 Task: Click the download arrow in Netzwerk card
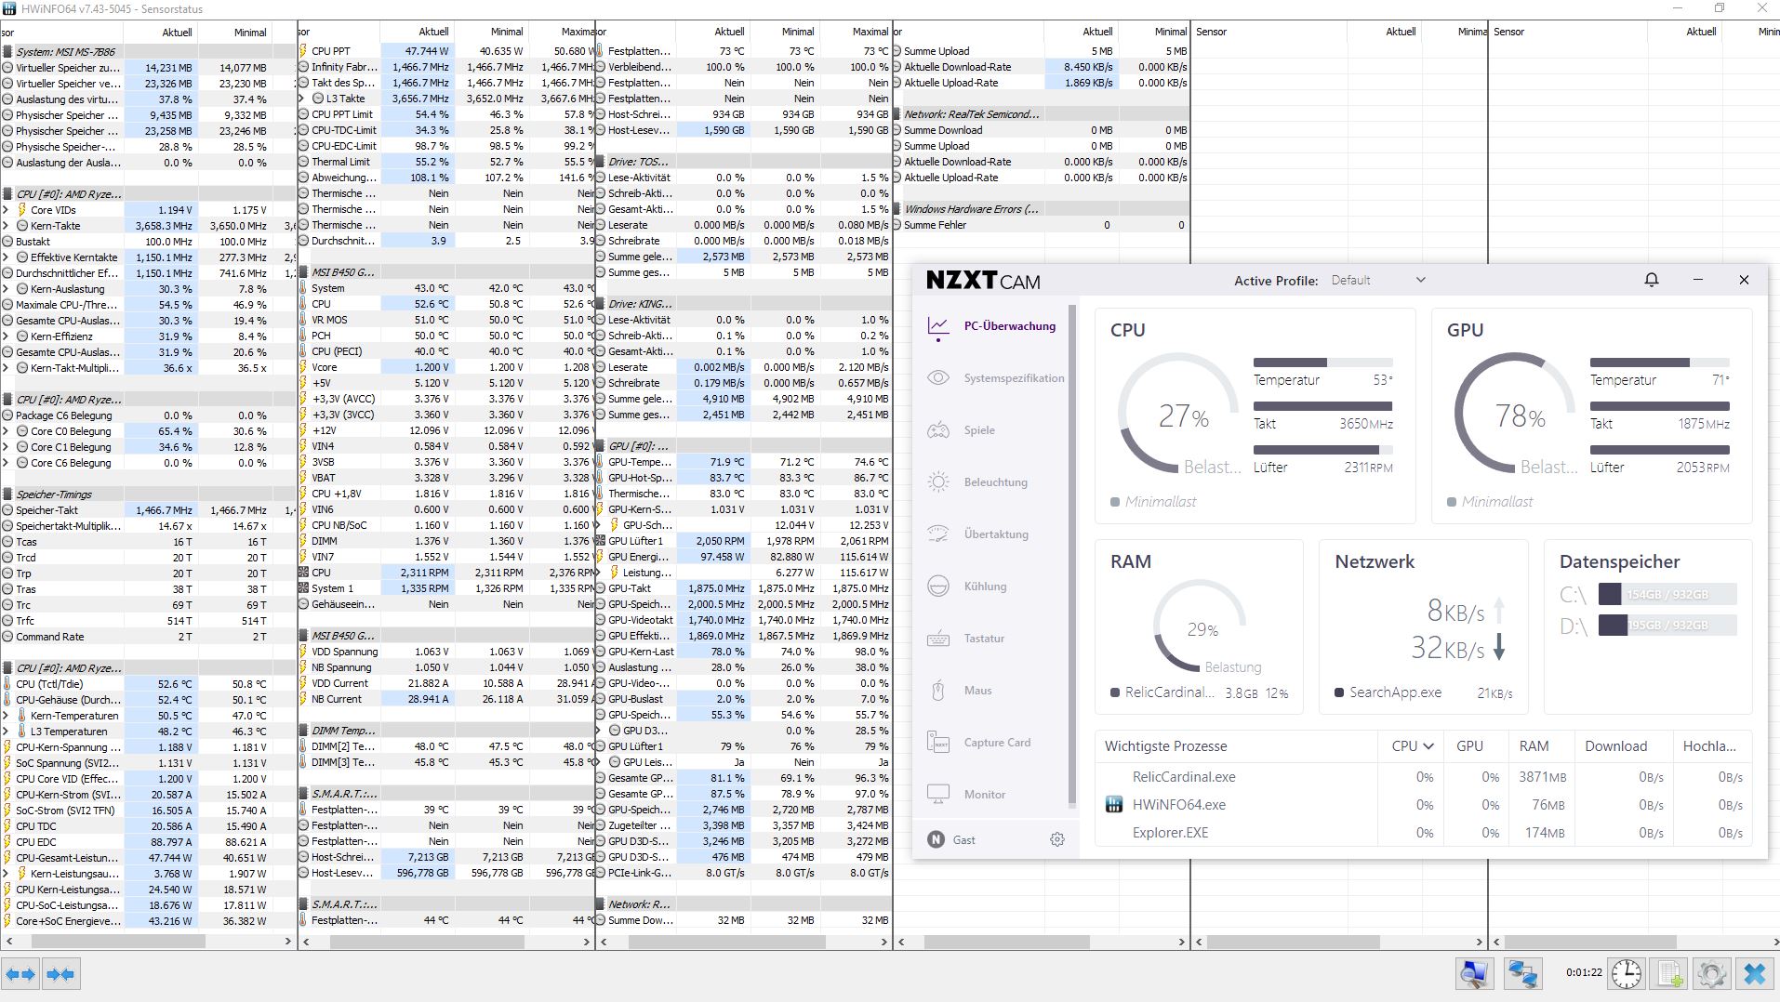1498,647
